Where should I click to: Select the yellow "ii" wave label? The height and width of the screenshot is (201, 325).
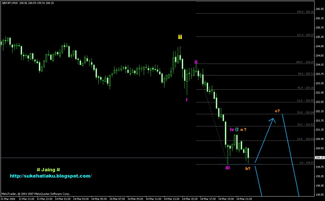(180, 37)
